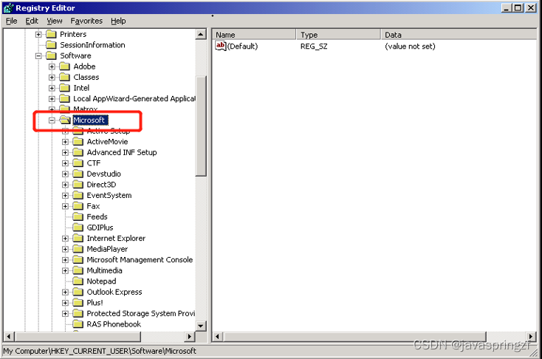Click the CTF folder icon
This screenshot has width=542, height=359.
[78, 163]
